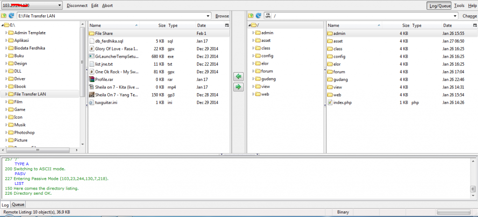Select the remote web folder in file list
This screenshot has width=478, height=217.
(x=402, y=95)
